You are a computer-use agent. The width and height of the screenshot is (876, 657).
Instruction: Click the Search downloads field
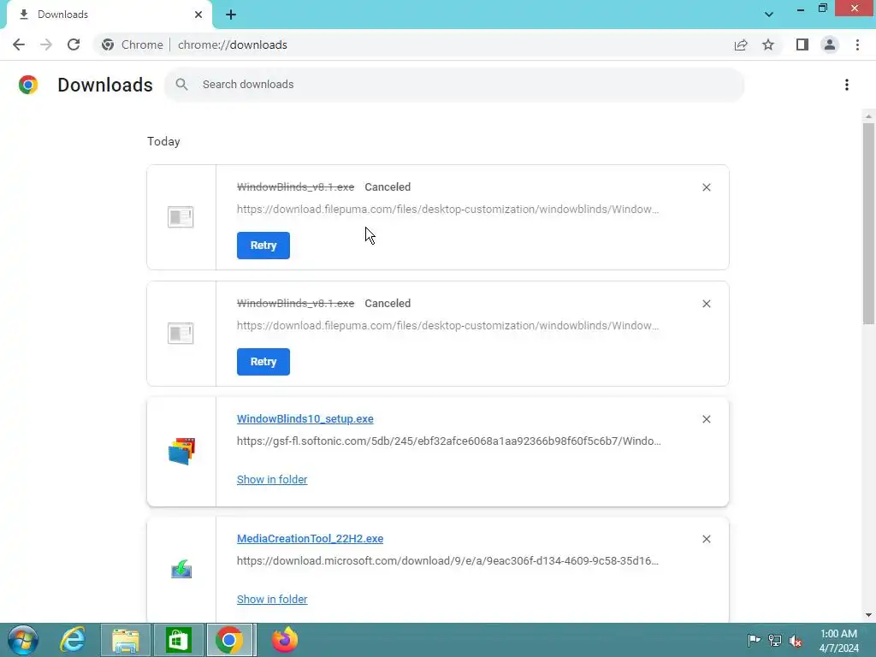pos(453,85)
